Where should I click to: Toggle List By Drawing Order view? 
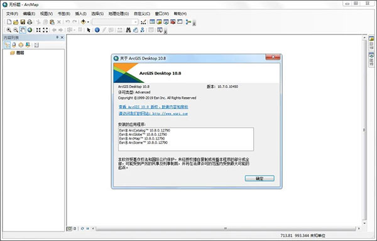pos(7,45)
